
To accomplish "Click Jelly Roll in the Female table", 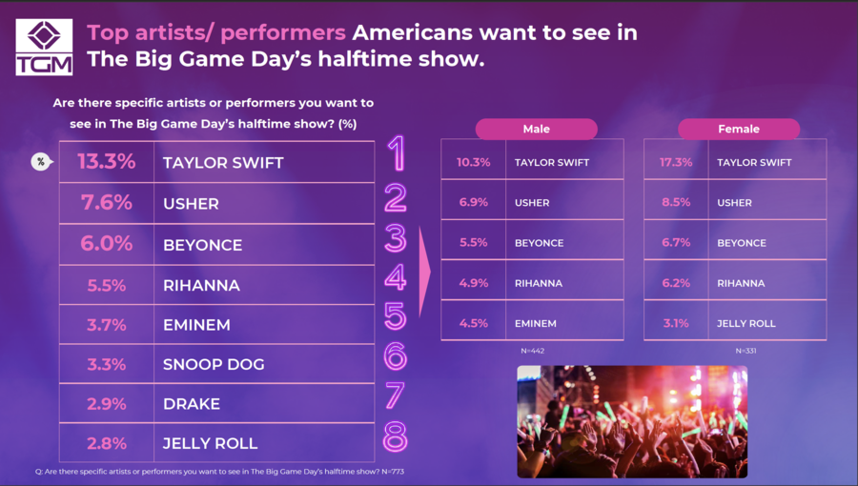I will (746, 323).
